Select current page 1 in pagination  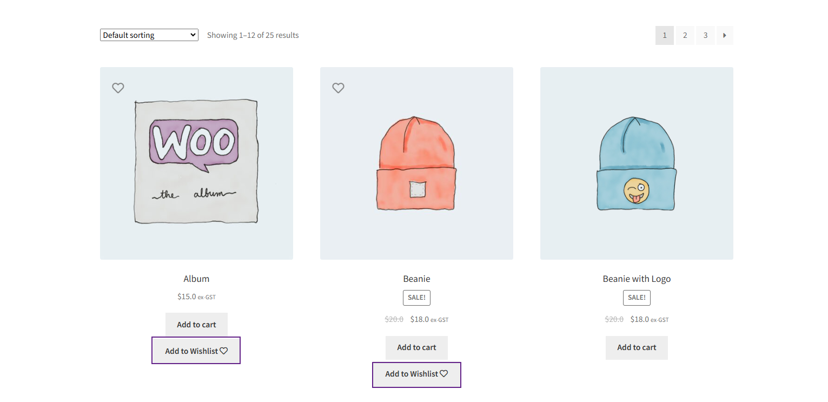[x=665, y=36]
